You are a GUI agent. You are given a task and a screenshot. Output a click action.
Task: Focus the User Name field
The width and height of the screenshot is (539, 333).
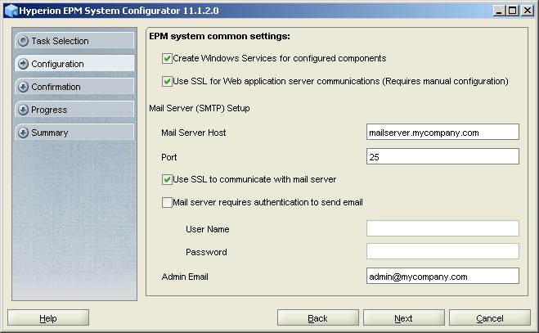(442, 228)
